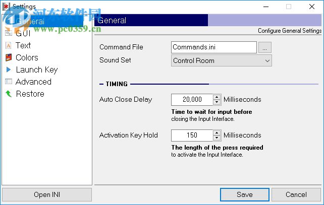Cancel the settings dialog
This screenshot has width=324, height=205.
pos(296,194)
